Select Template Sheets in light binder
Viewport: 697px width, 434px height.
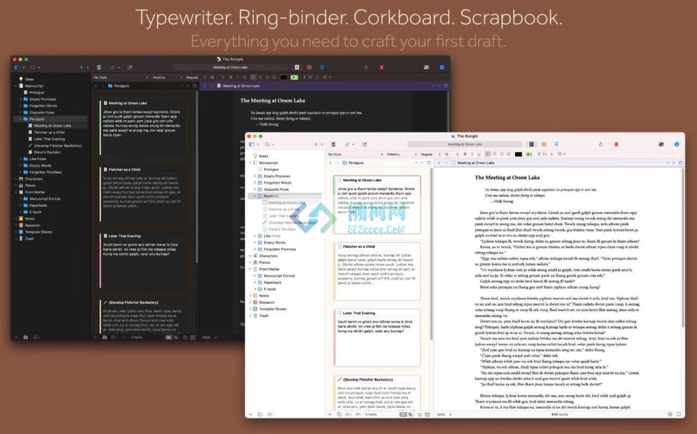(273, 309)
